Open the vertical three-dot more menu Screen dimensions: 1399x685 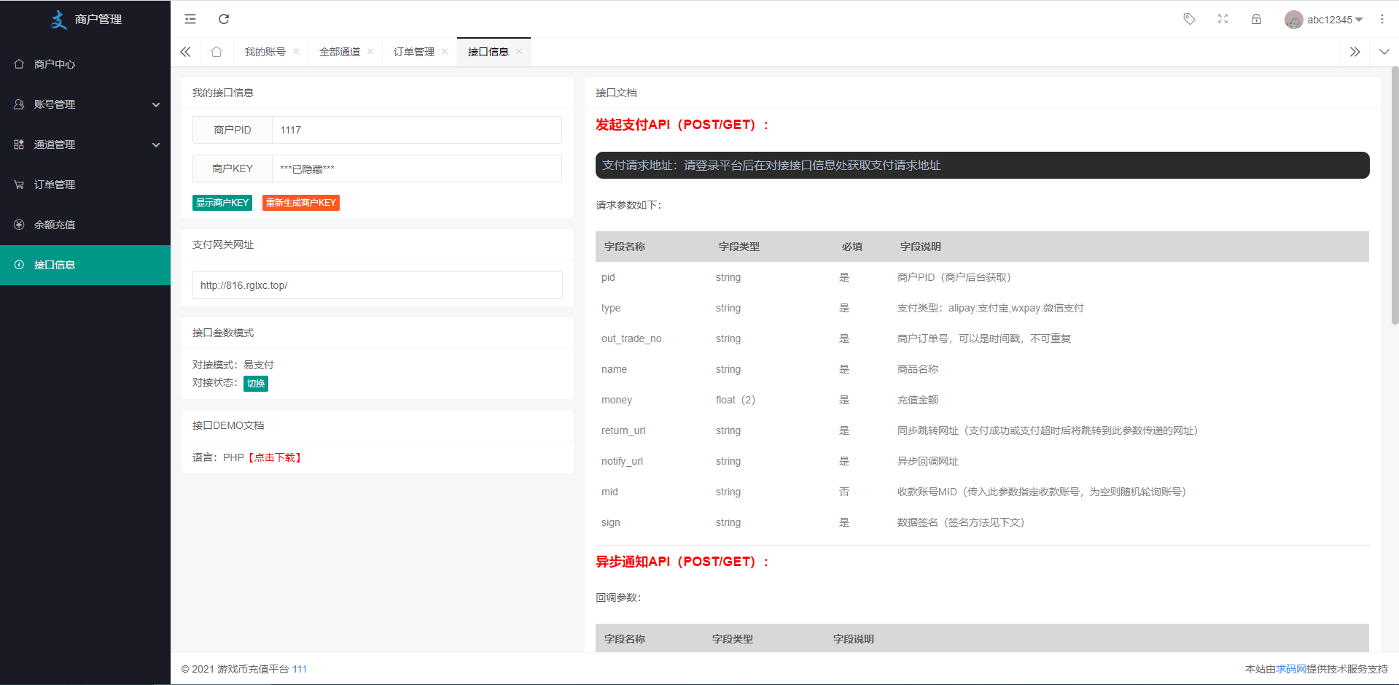point(1382,19)
